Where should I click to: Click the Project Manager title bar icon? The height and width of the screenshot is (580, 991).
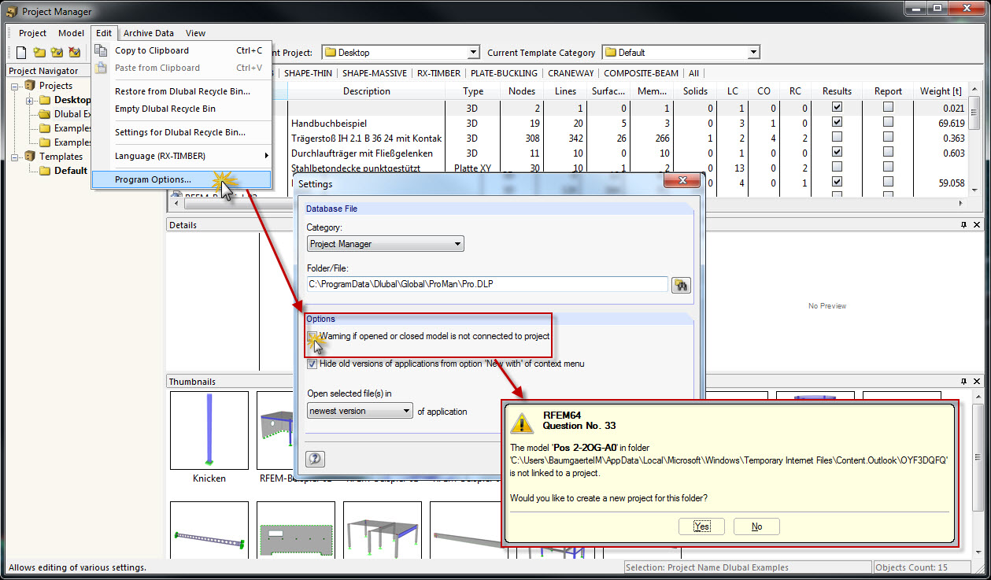coord(11,11)
